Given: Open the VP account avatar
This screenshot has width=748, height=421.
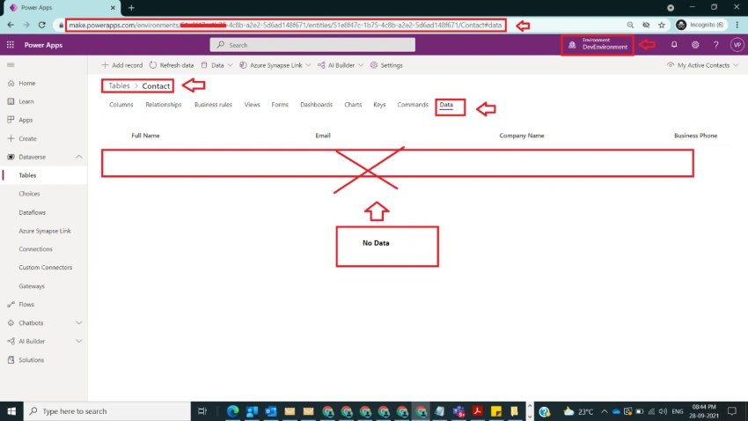Looking at the screenshot, I should [x=737, y=45].
